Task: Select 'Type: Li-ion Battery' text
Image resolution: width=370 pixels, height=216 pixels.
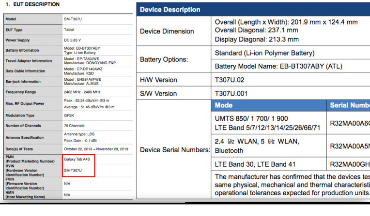Action: [80, 53]
